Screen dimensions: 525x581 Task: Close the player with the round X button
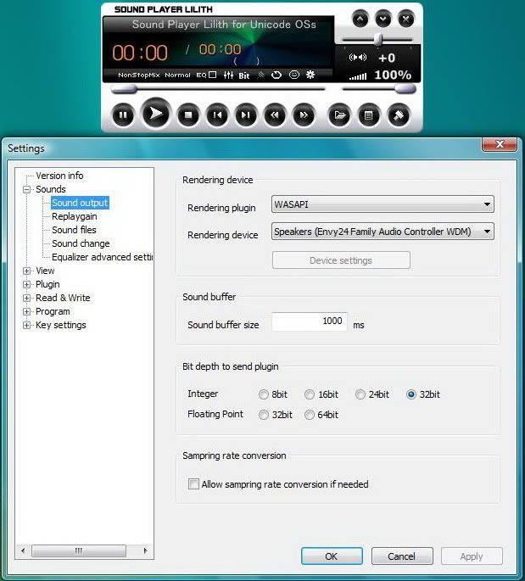[x=405, y=19]
